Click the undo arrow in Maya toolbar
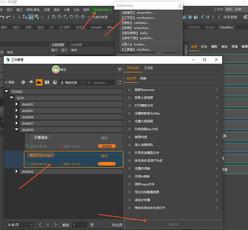This screenshot has height=230, width=248. point(2,17)
